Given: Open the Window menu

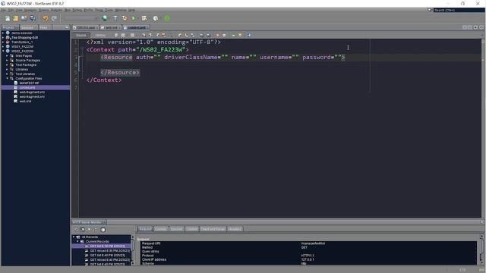Looking at the screenshot, I should click(x=121, y=10).
